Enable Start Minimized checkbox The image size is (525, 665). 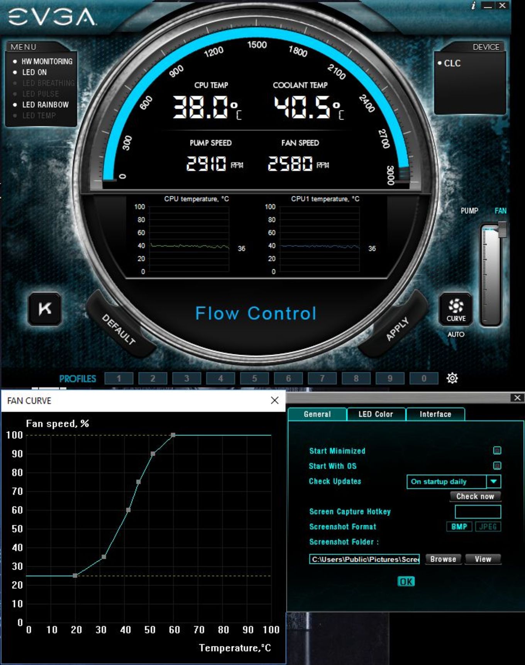[x=497, y=450]
